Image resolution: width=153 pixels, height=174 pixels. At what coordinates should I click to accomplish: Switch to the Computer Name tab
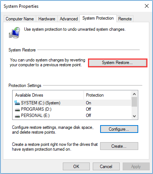[x=20, y=19]
